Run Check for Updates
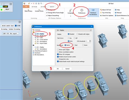This screenshot has height=100, width=129. pyautogui.click(x=107, y=15)
